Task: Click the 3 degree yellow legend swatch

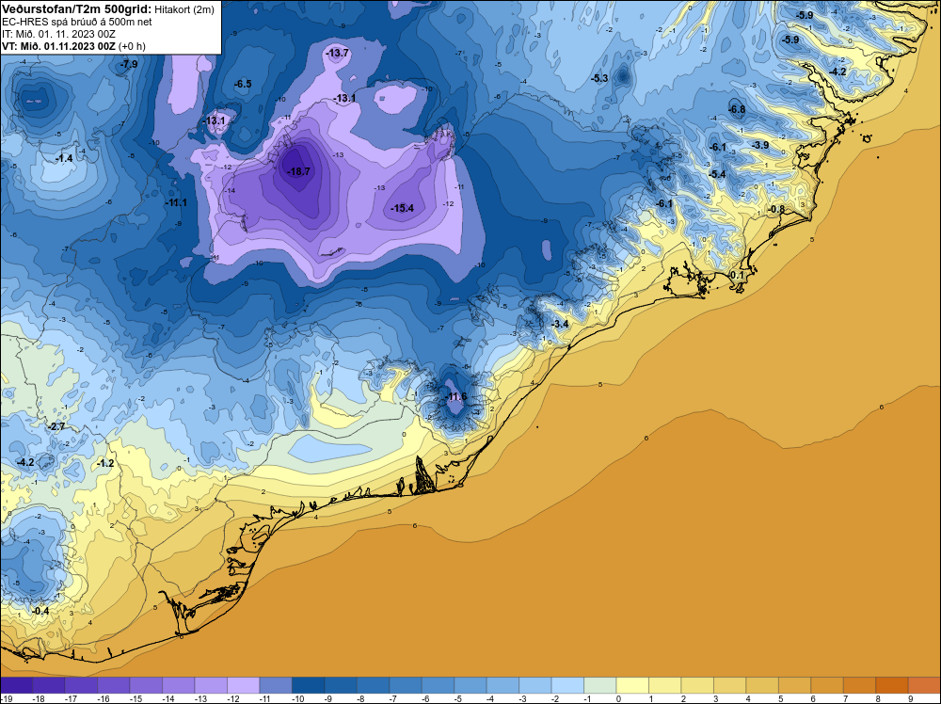Action: [729, 685]
